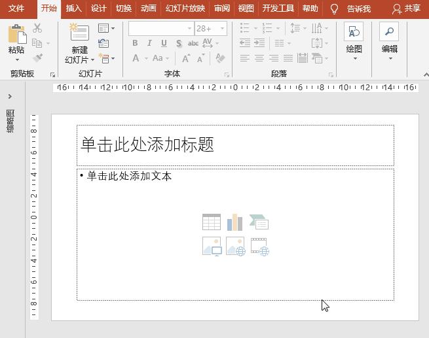The height and width of the screenshot is (338, 429).
Task: Click the 共享 share button
Action: coord(407,8)
